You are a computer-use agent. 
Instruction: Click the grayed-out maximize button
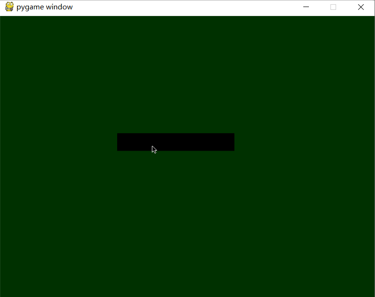[x=333, y=7]
